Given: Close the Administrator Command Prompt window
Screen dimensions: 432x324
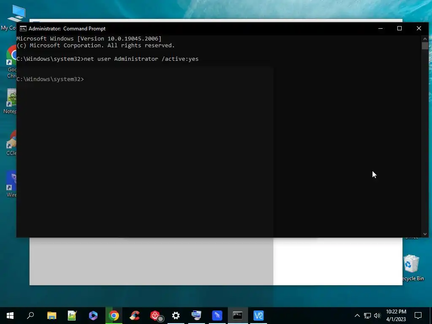Looking at the screenshot, I should click(x=419, y=28).
